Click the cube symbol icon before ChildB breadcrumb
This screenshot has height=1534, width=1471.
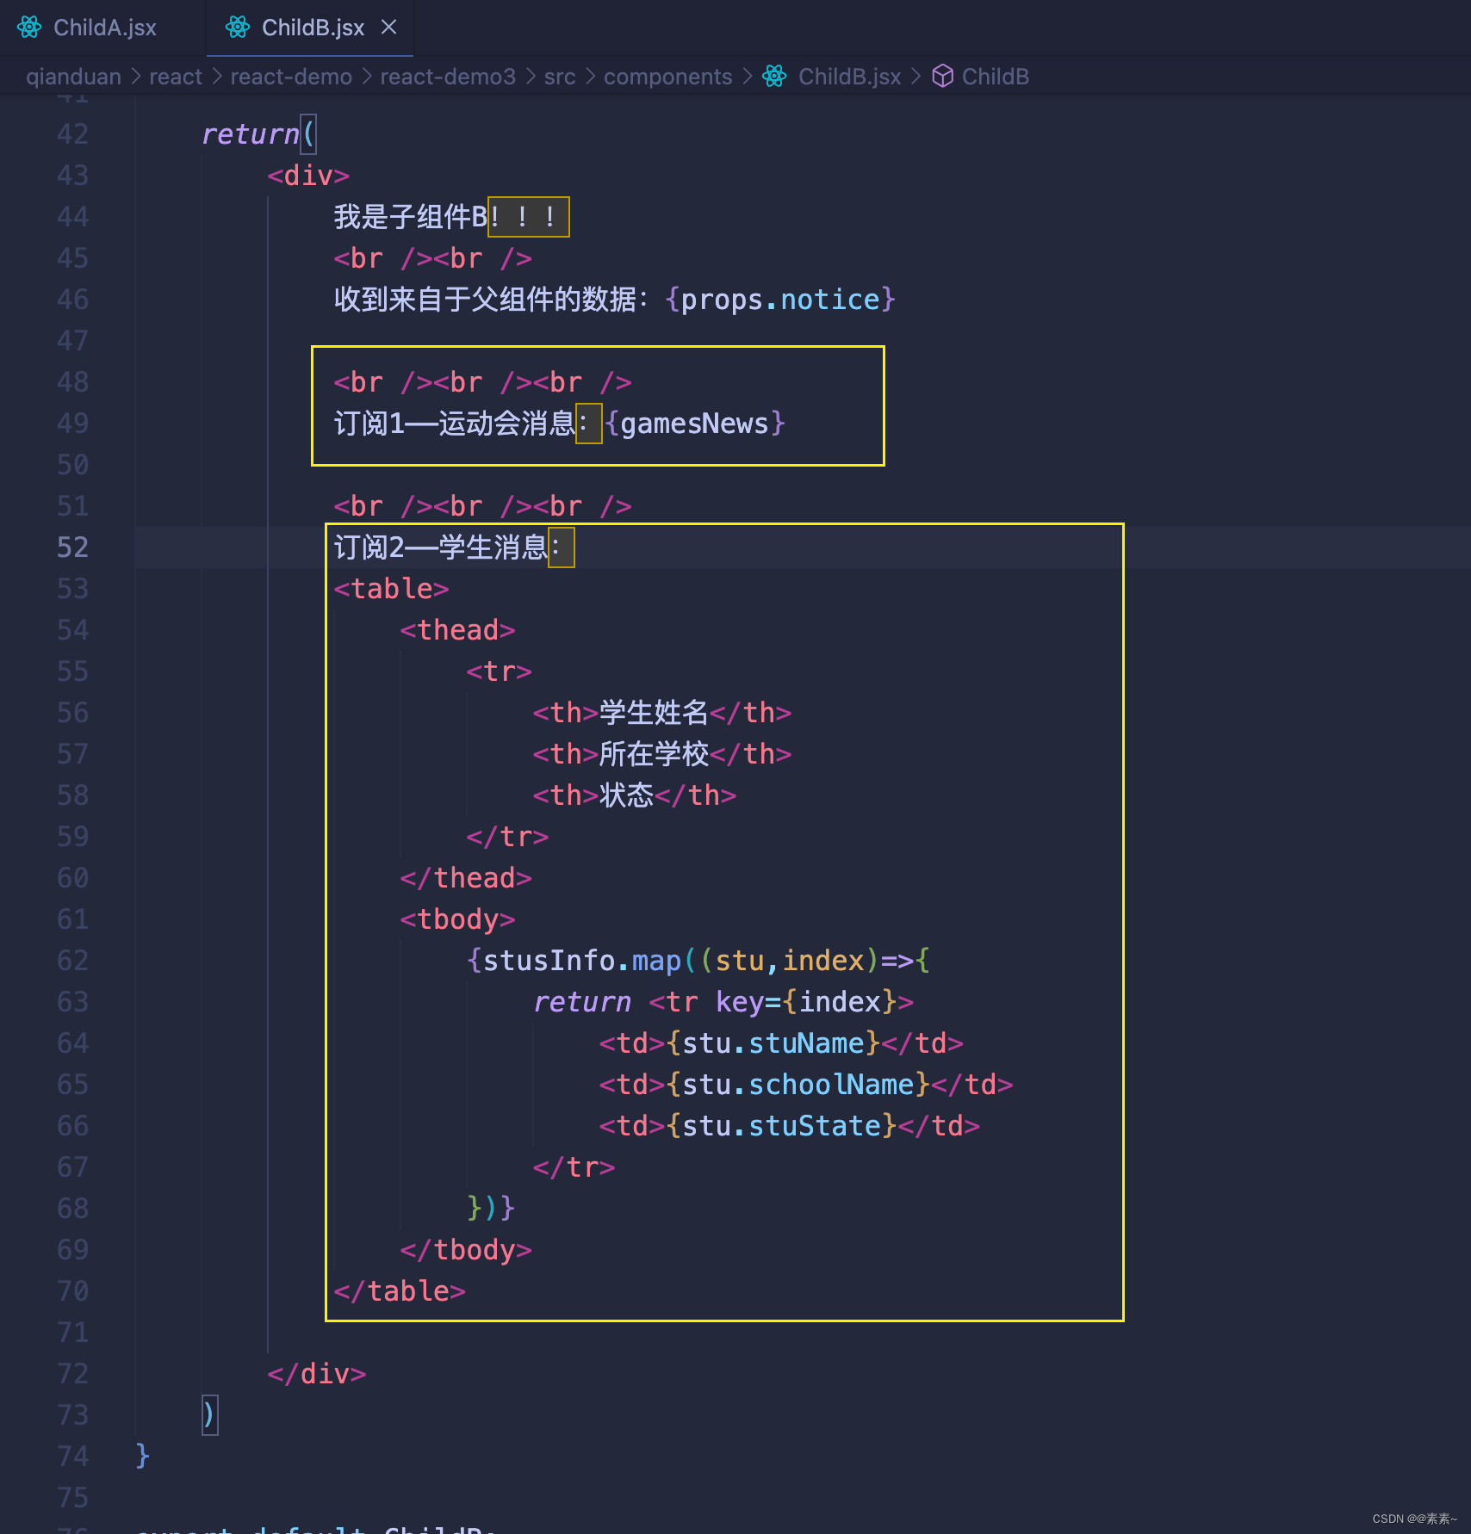[942, 77]
